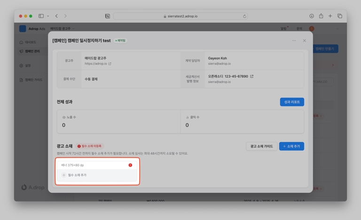This screenshot has height=220, width=361.
Task: Click the 광고 소재 가이드 button
Action: [x=261, y=147]
